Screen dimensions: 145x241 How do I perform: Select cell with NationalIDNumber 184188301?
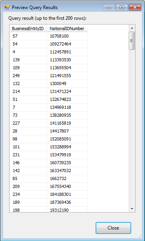(x=67, y=194)
